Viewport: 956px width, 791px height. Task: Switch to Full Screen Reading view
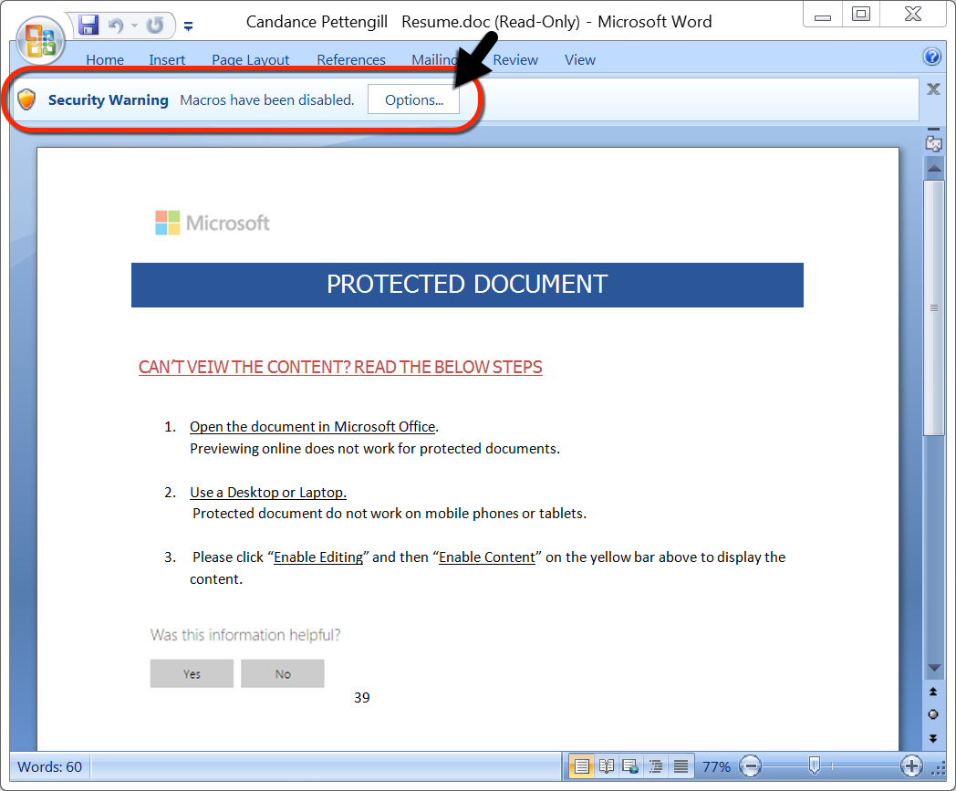pos(607,766)
